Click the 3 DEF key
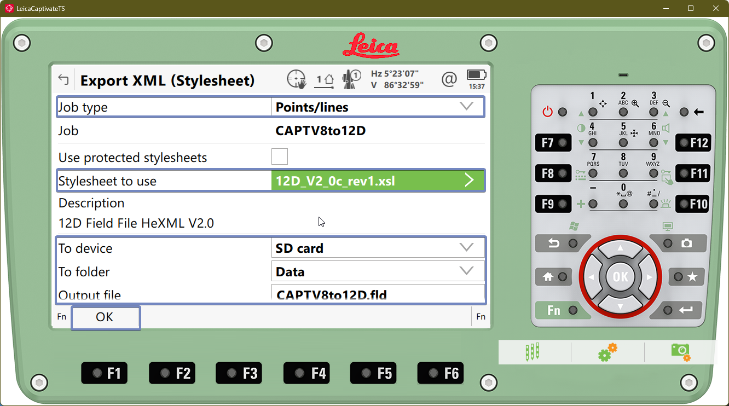The width and height of the screenshot is (729, 406). click(x=654, y=112)
